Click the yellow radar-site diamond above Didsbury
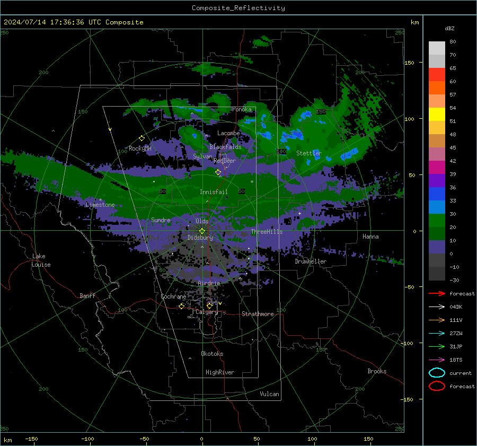Image resolution: width=477 pixels, height=446 pixels. tap(202, 231)
